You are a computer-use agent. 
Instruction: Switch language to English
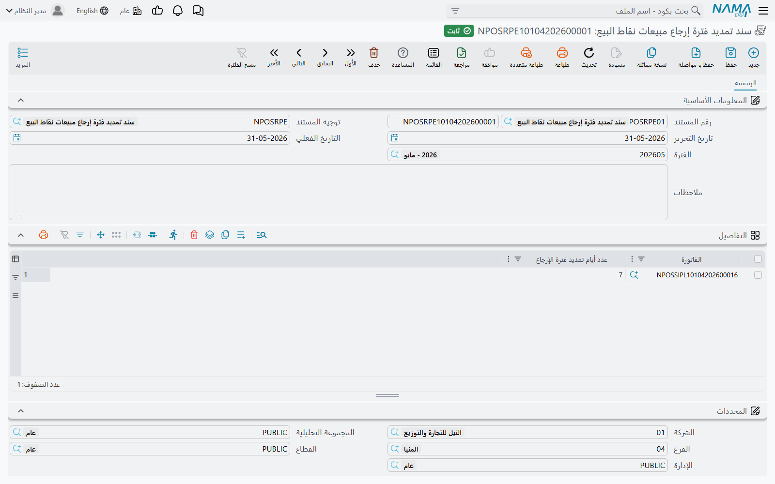tap(92, 11)
